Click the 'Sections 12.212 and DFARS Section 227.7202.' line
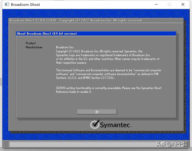This screenshot has height=151, width=192. (85, 78)
